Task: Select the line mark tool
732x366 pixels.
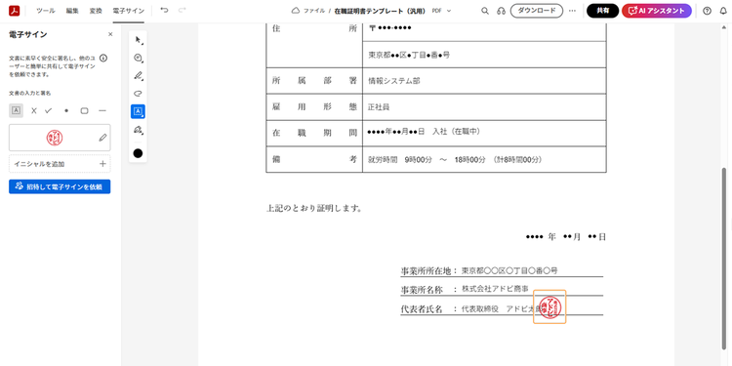Action: coord(102,110)
